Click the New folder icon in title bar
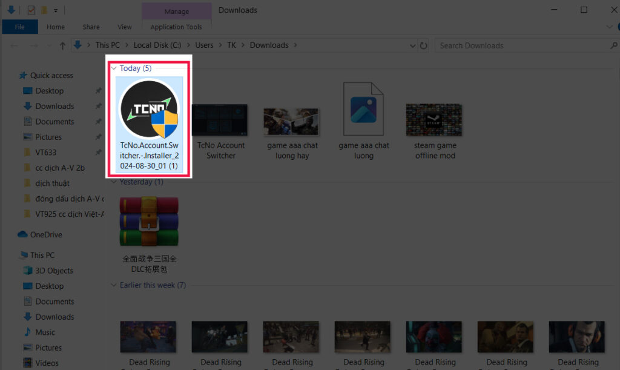Screen dimensions: 620x370 coord(44,10)
